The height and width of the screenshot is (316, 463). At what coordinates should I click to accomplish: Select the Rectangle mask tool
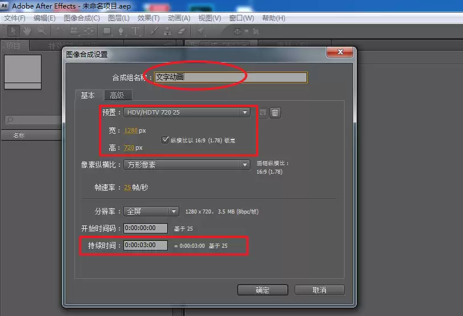(107, 31)
